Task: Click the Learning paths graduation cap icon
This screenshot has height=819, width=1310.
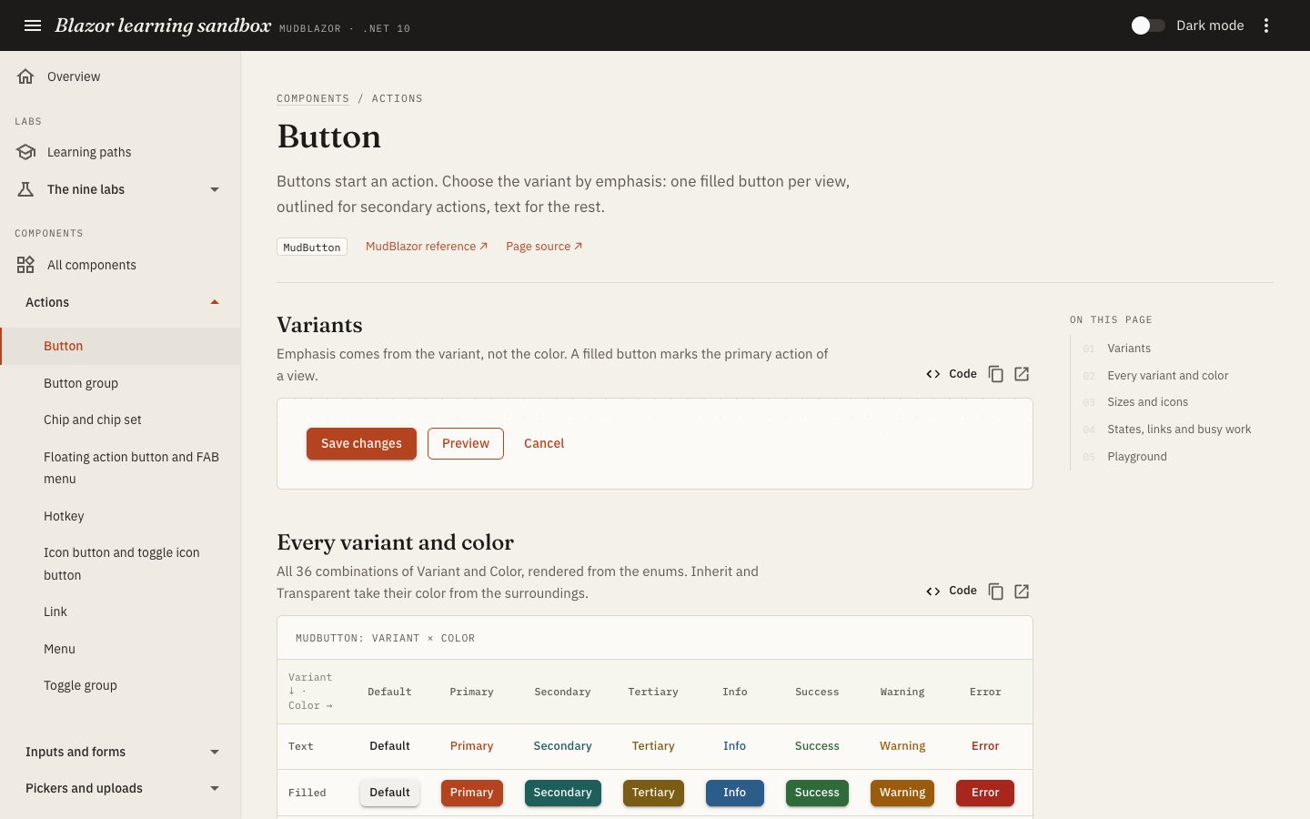Action: click(25, 152)
